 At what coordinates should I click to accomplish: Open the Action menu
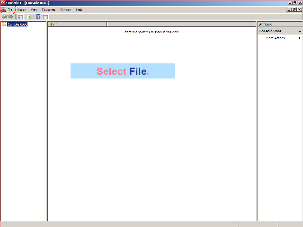pos(22,9)
